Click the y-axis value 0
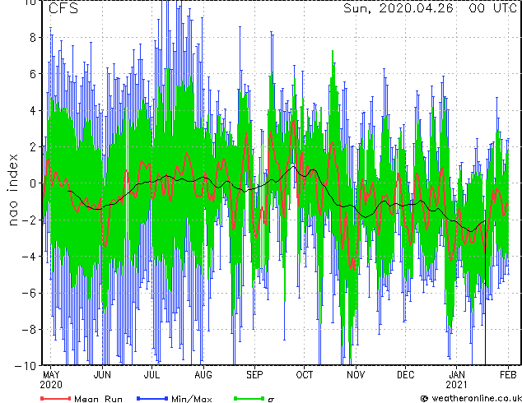 tap(33, 183)
